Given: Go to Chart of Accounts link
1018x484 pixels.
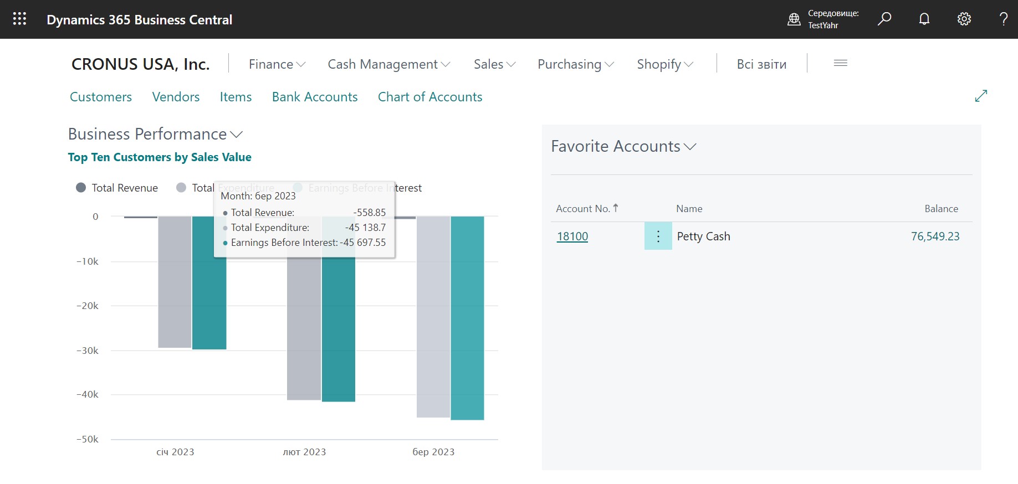Looking at the screenshot, I should [429, 97].
